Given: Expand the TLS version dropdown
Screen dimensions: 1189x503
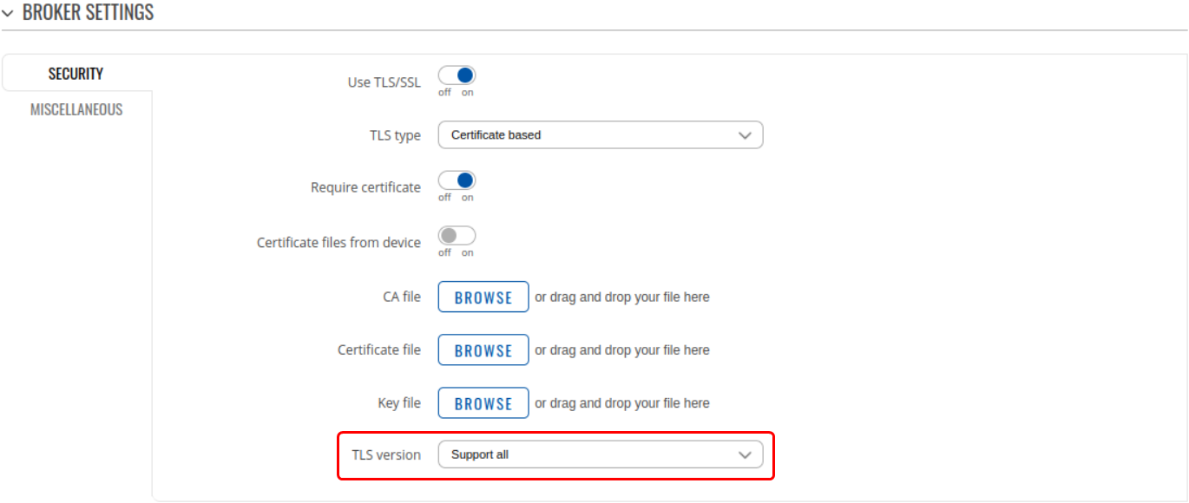Looking at the screenshot, I should (x=600, y=454).
